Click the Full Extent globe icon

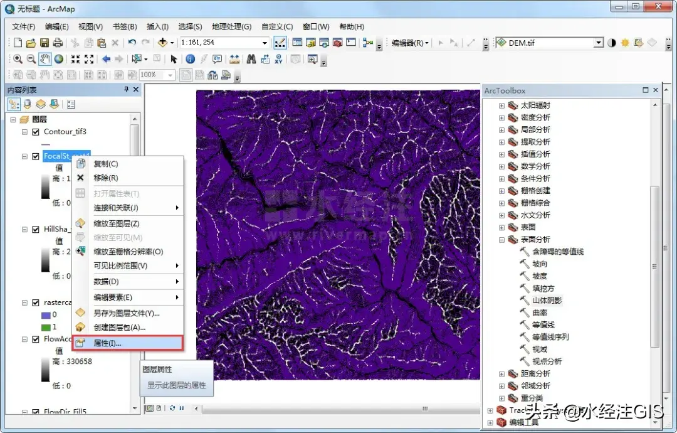[59, 59]
